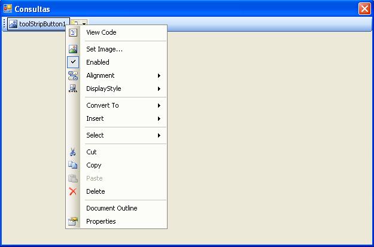Expand the Alignment submenu arrow
Screen dimensions: 374x247
[159, 75]
